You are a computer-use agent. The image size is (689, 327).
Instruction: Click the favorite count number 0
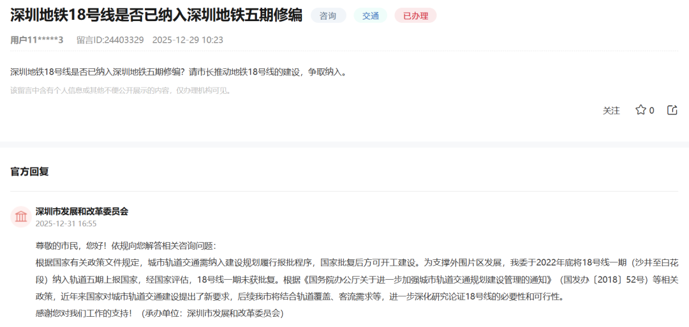click(x=651, y=110)
